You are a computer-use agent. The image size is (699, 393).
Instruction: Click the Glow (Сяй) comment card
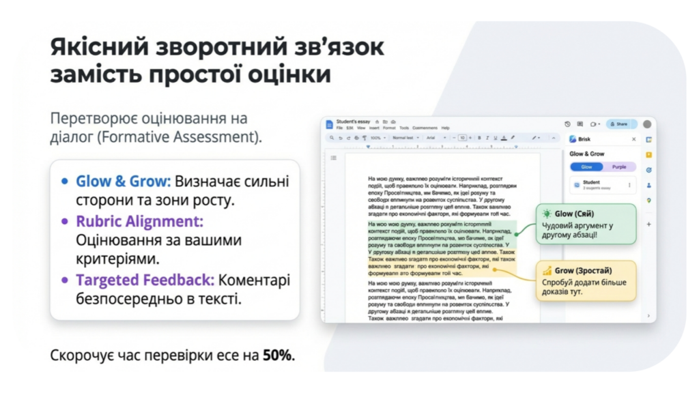tap(586, 224)
